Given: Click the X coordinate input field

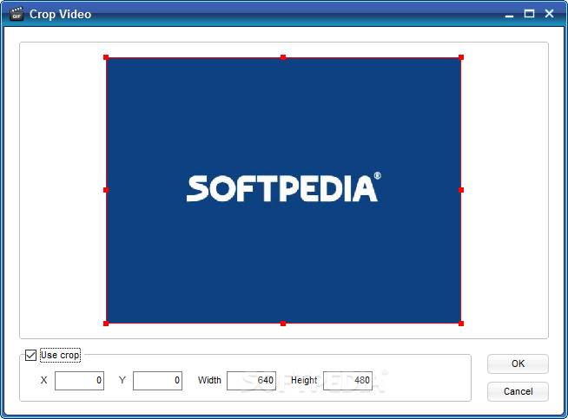Looking at the screenshot, I should coord(79,381).
